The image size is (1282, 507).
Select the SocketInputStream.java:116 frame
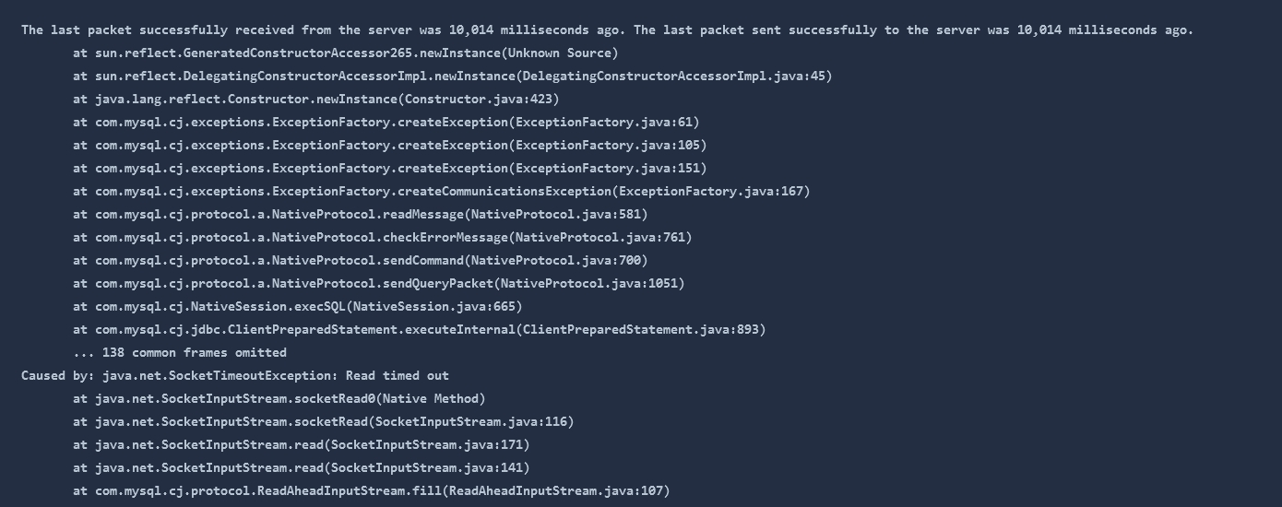click(324, 422)
